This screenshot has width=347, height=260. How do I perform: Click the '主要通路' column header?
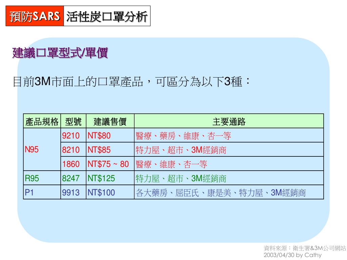(229, 122)
